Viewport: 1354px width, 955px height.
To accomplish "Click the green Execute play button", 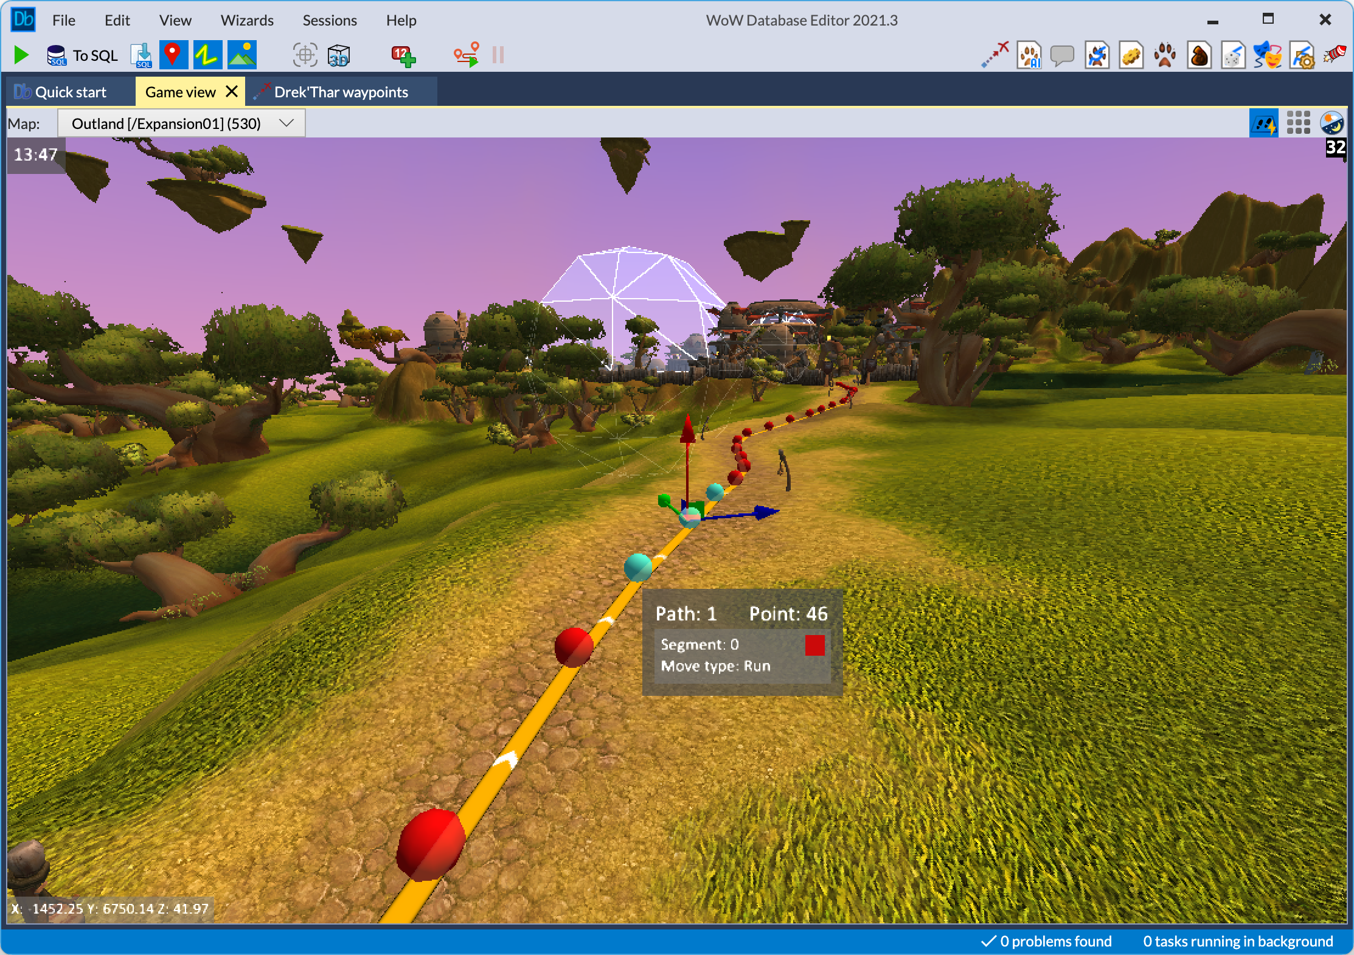I will pyautogui.click(x=21, y=55).
